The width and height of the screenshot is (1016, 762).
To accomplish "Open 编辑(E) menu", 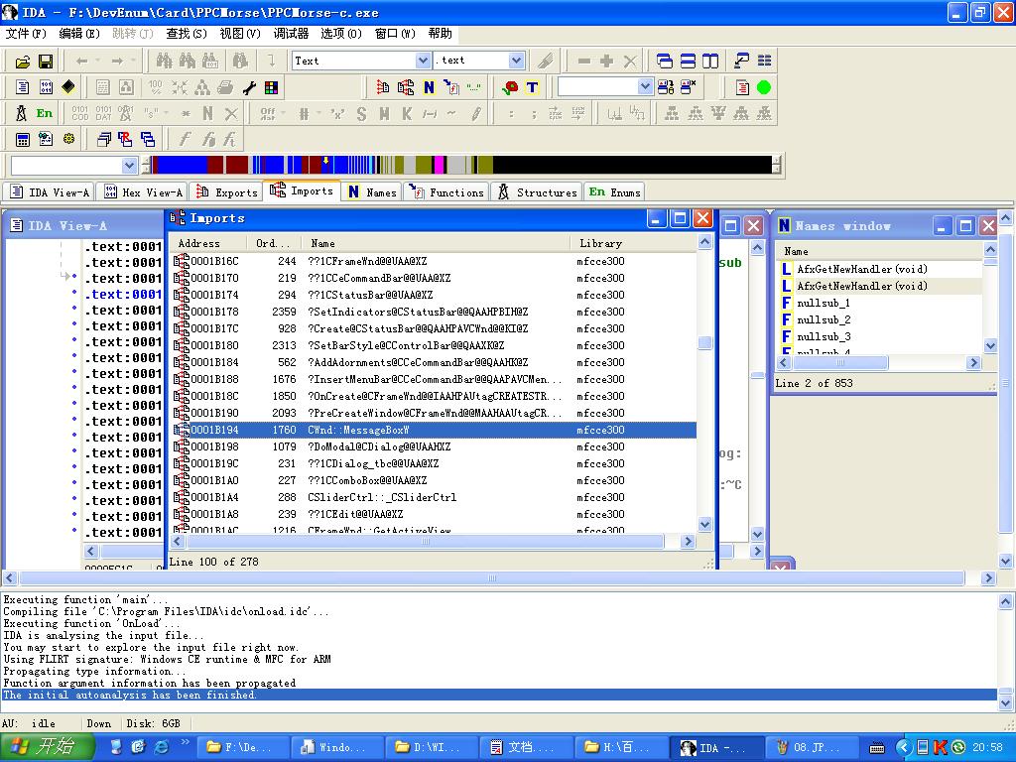I will pyautogui.click(x=79, y=34).
